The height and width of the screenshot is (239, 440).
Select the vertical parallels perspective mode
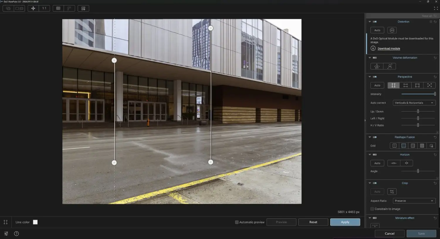pyautogui.click(x=393, y=85)
